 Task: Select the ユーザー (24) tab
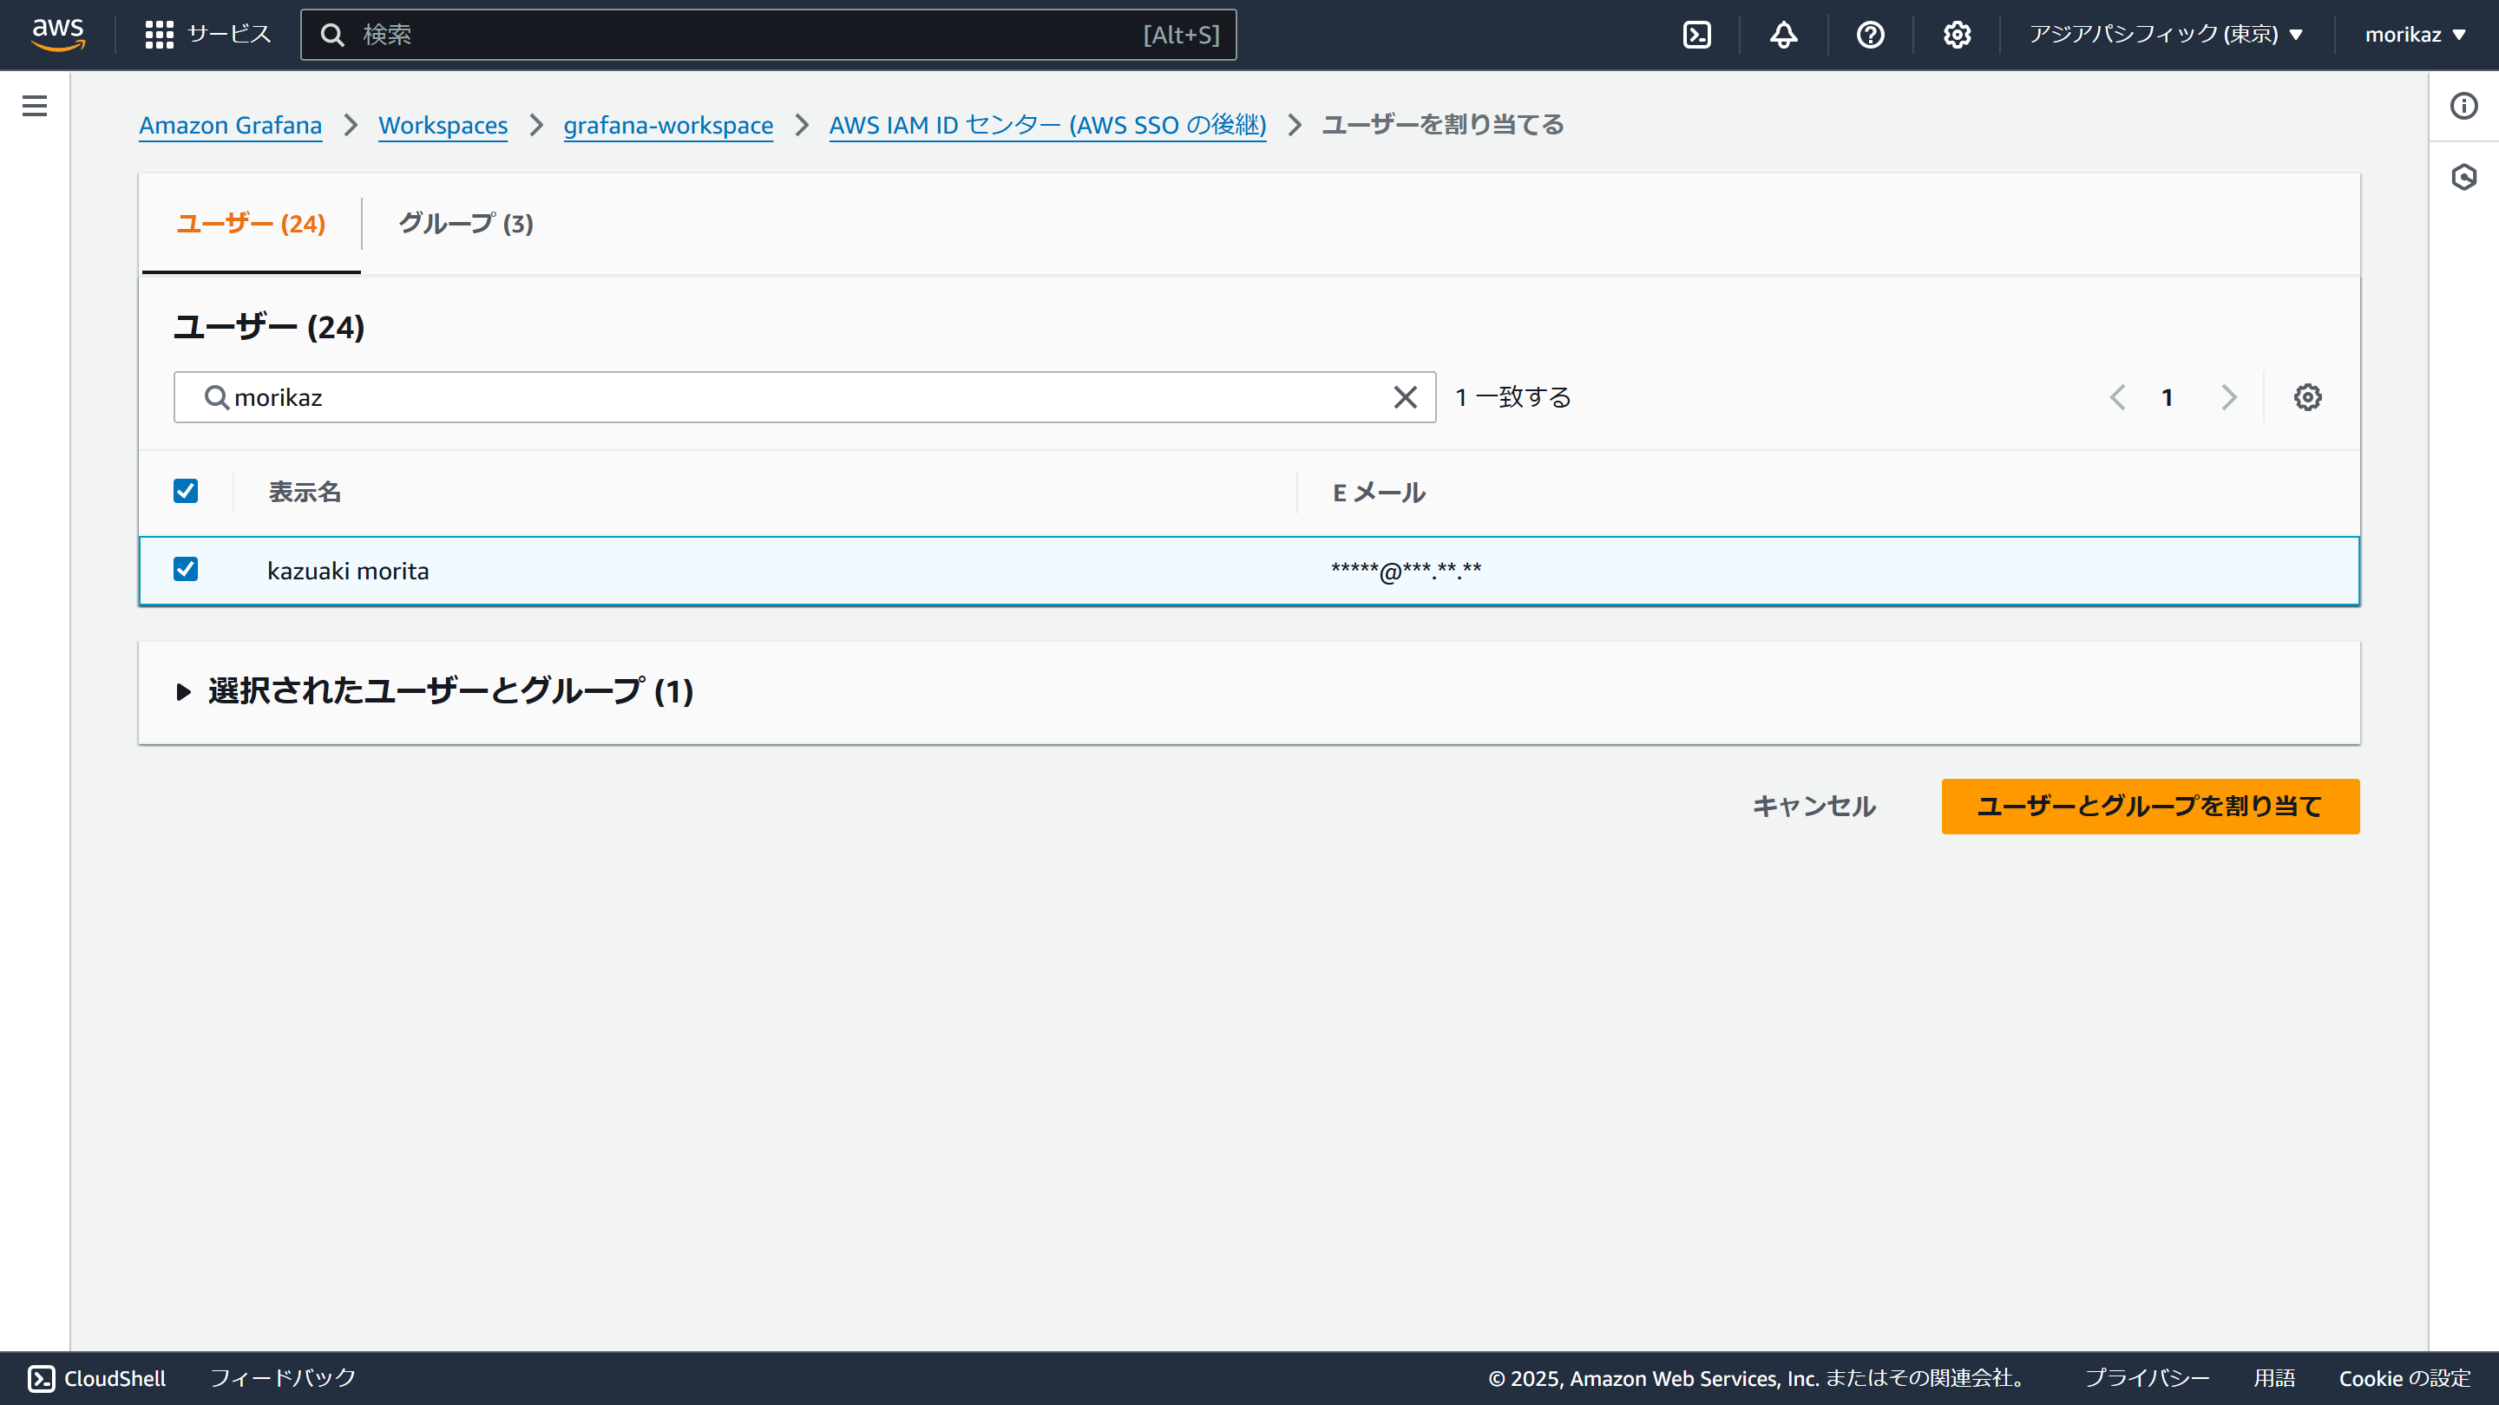tap(250, 224)
